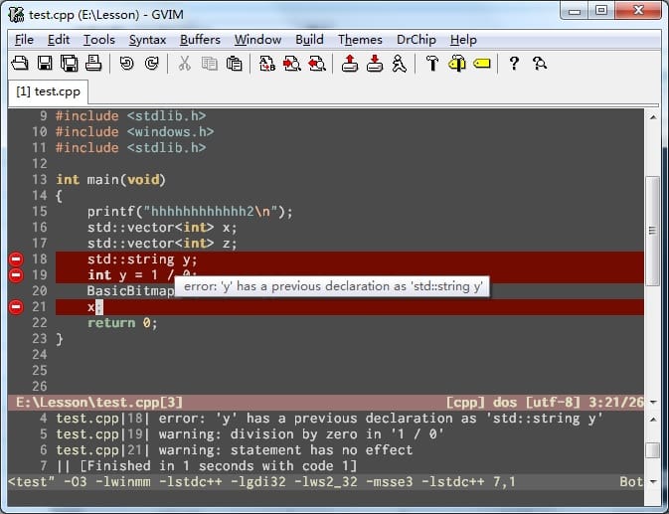
Task: Print the file using toolbar icon
Action: (93, 65)
